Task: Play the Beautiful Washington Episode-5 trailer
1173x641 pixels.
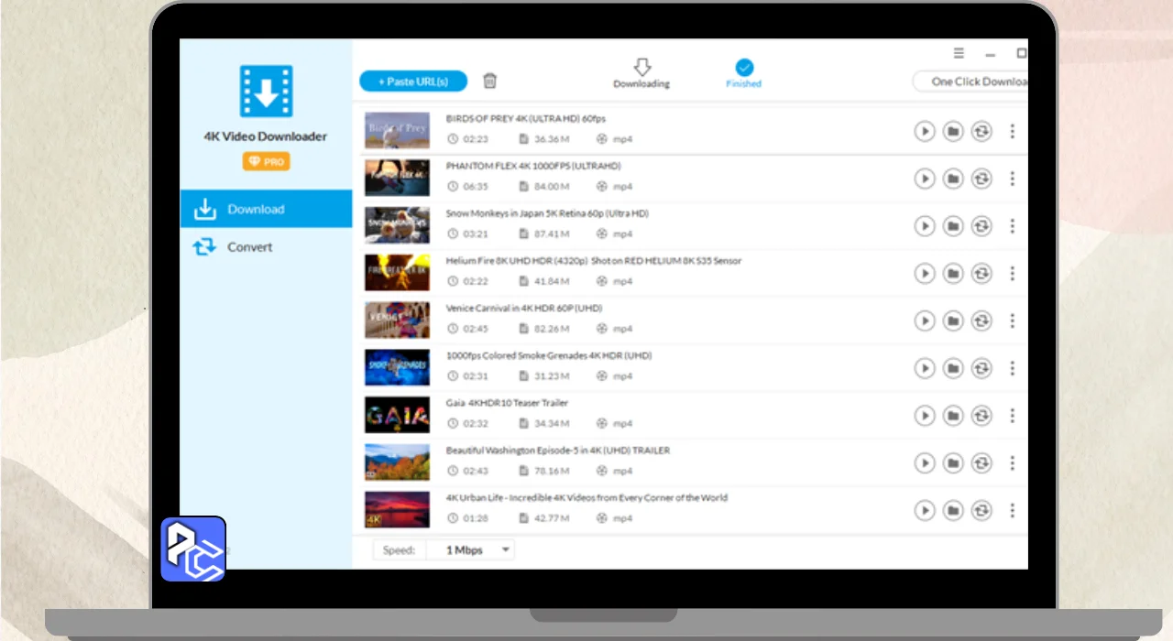Action: tap(925, 463)
